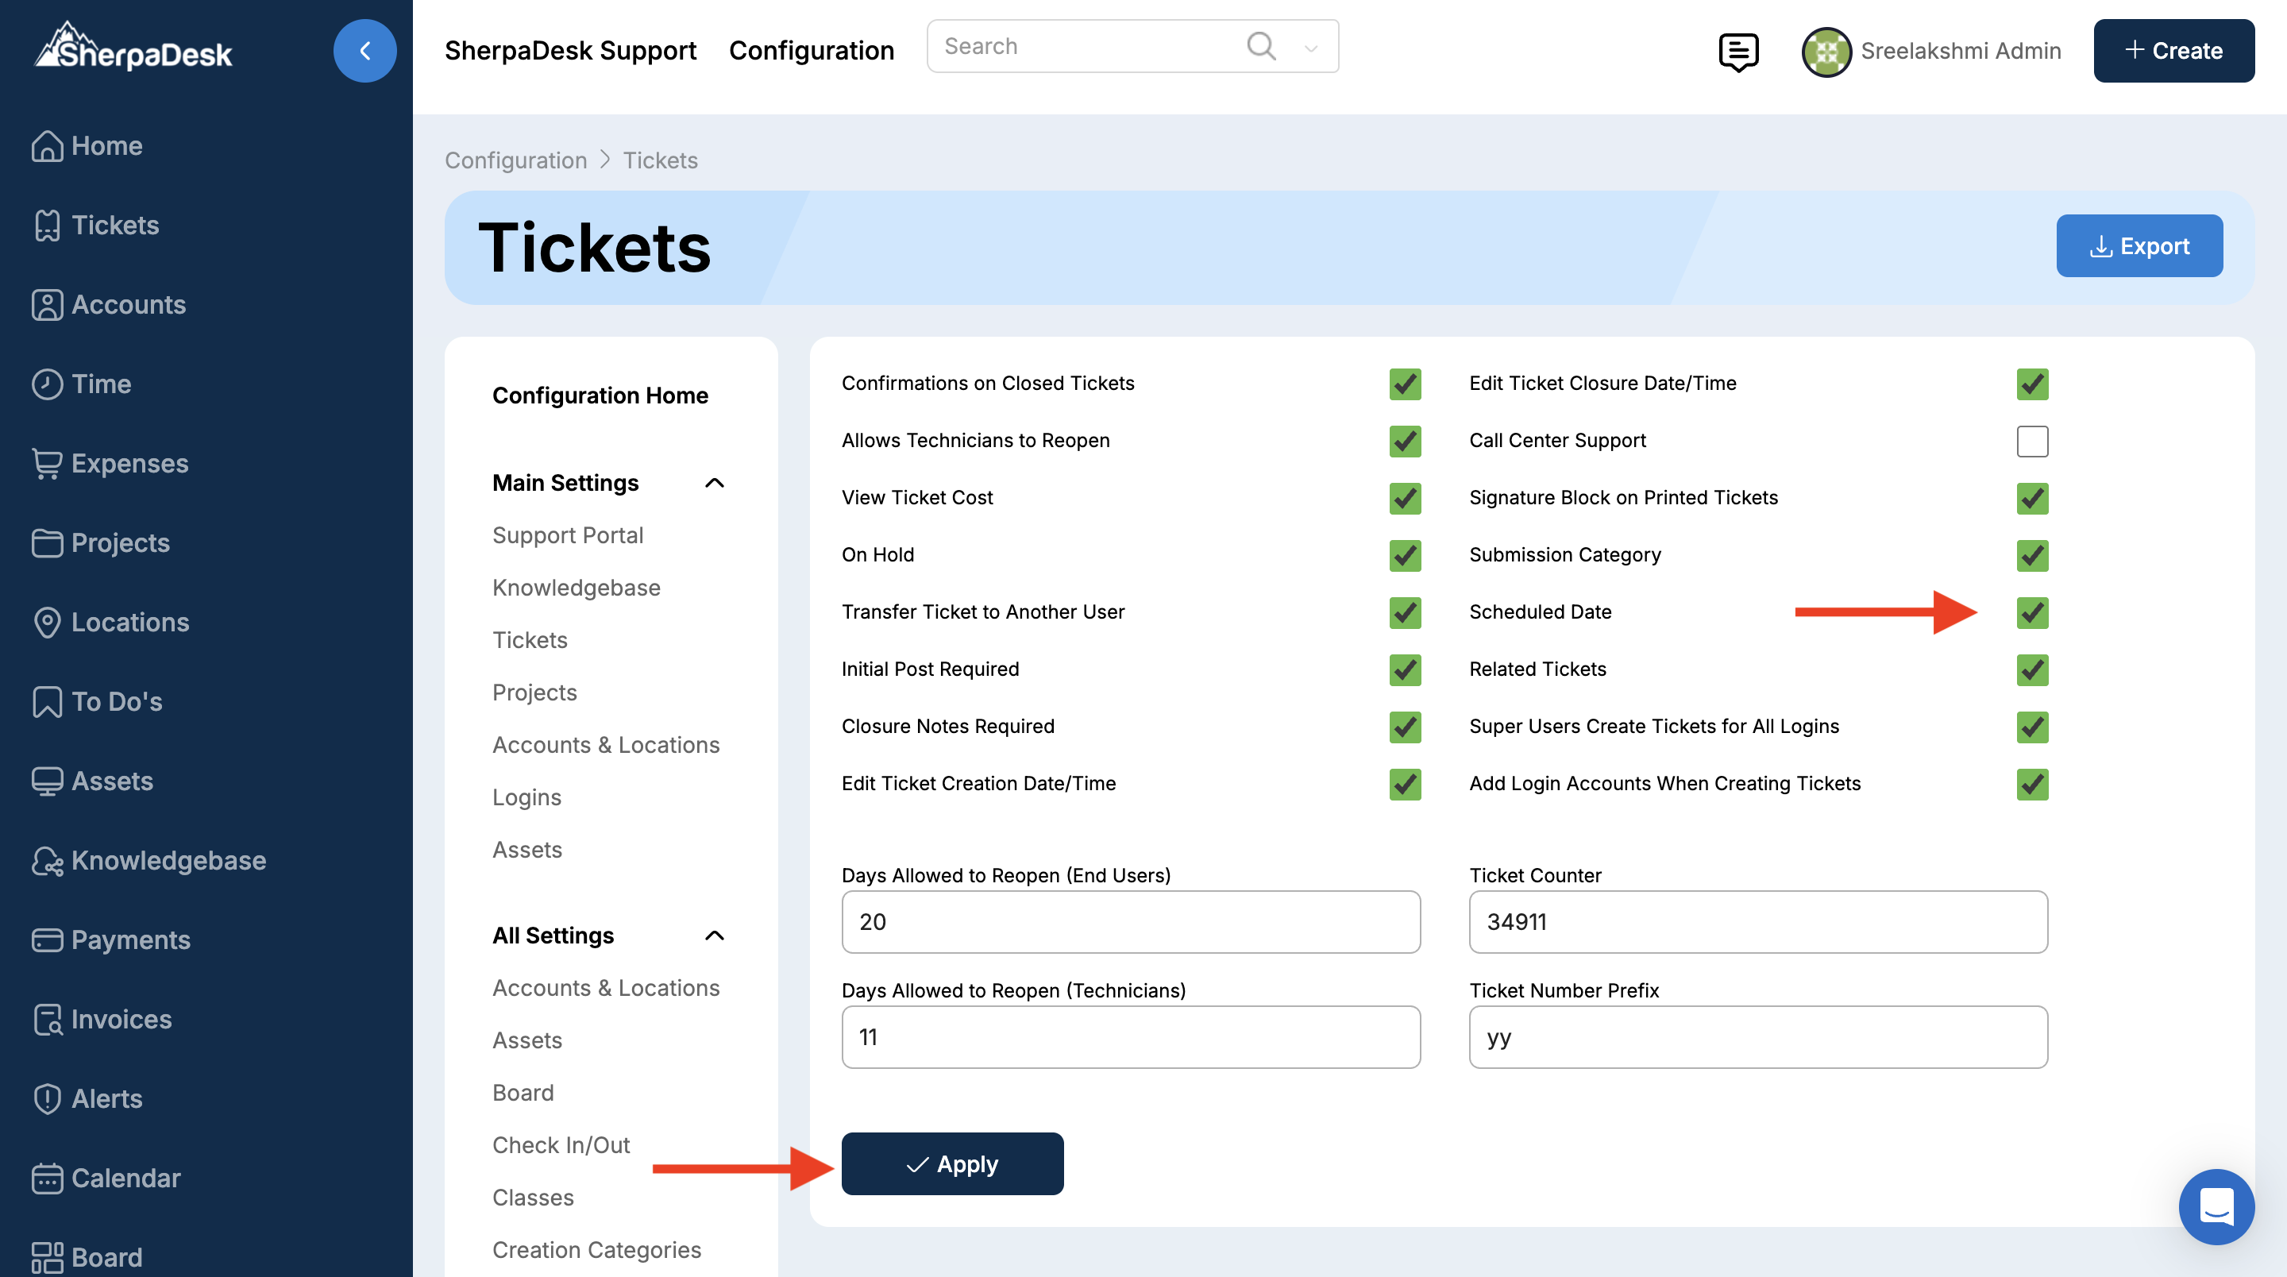Click the Apply button
This screenshot has height=1277, width=2287.
(x=952, y=1164)
